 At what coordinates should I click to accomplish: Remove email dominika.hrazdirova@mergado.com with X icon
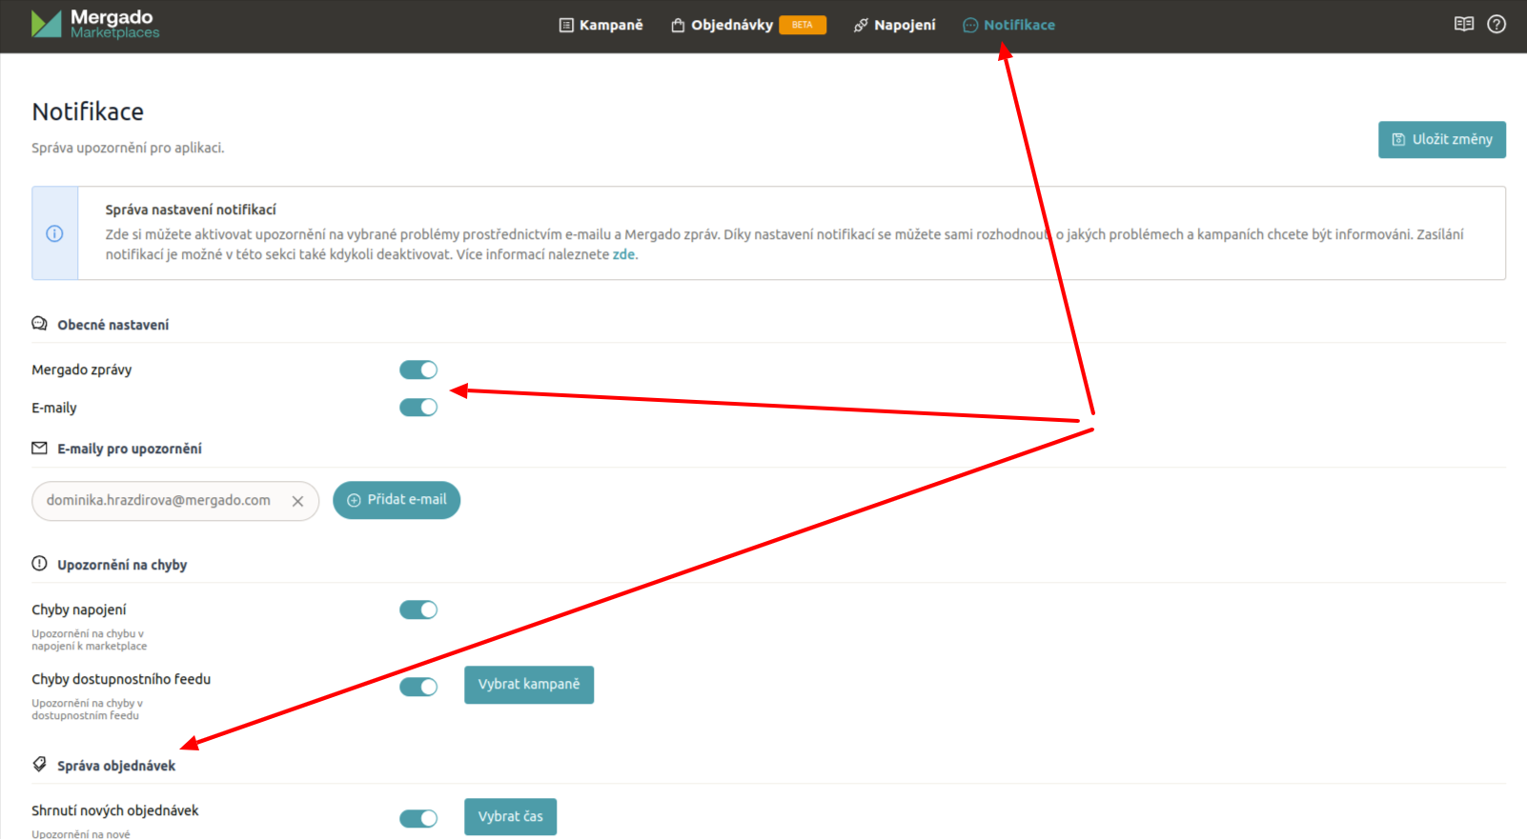297,501
